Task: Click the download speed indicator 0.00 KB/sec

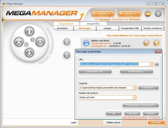Action: tap(103, 14)
